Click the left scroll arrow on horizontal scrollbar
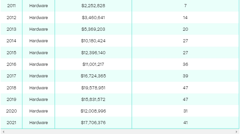 3,132
